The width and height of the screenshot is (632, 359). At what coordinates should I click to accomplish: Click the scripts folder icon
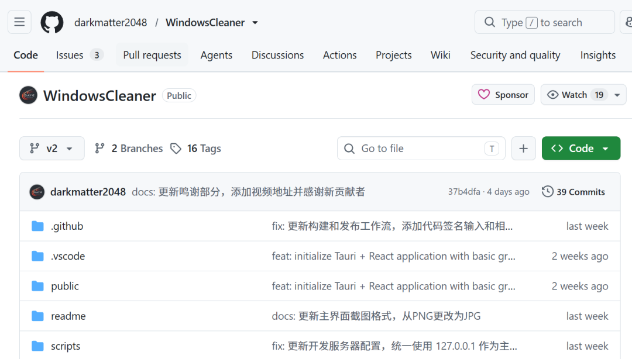[x=37, y=346]
